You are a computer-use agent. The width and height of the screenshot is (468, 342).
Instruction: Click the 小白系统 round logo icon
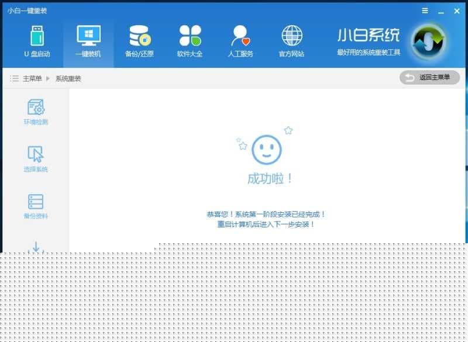tap(429, 42)
